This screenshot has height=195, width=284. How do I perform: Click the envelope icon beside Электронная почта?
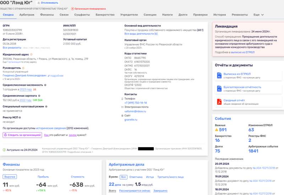pos(122,107)
